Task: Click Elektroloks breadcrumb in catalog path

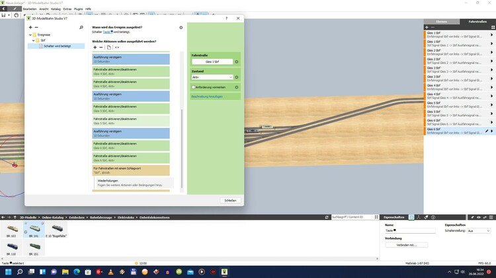Action: click(126, 217)
